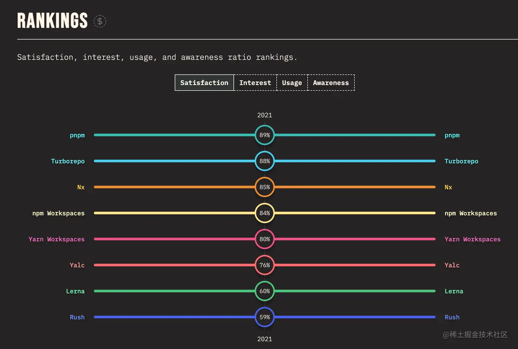Screen dimensions: 518x349
Task: Click the left Lerna label
Action: [x=75, y=291]
